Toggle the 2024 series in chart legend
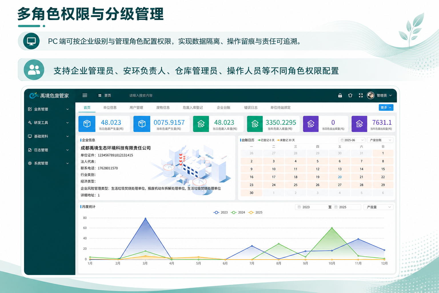 tap(238, 212)
